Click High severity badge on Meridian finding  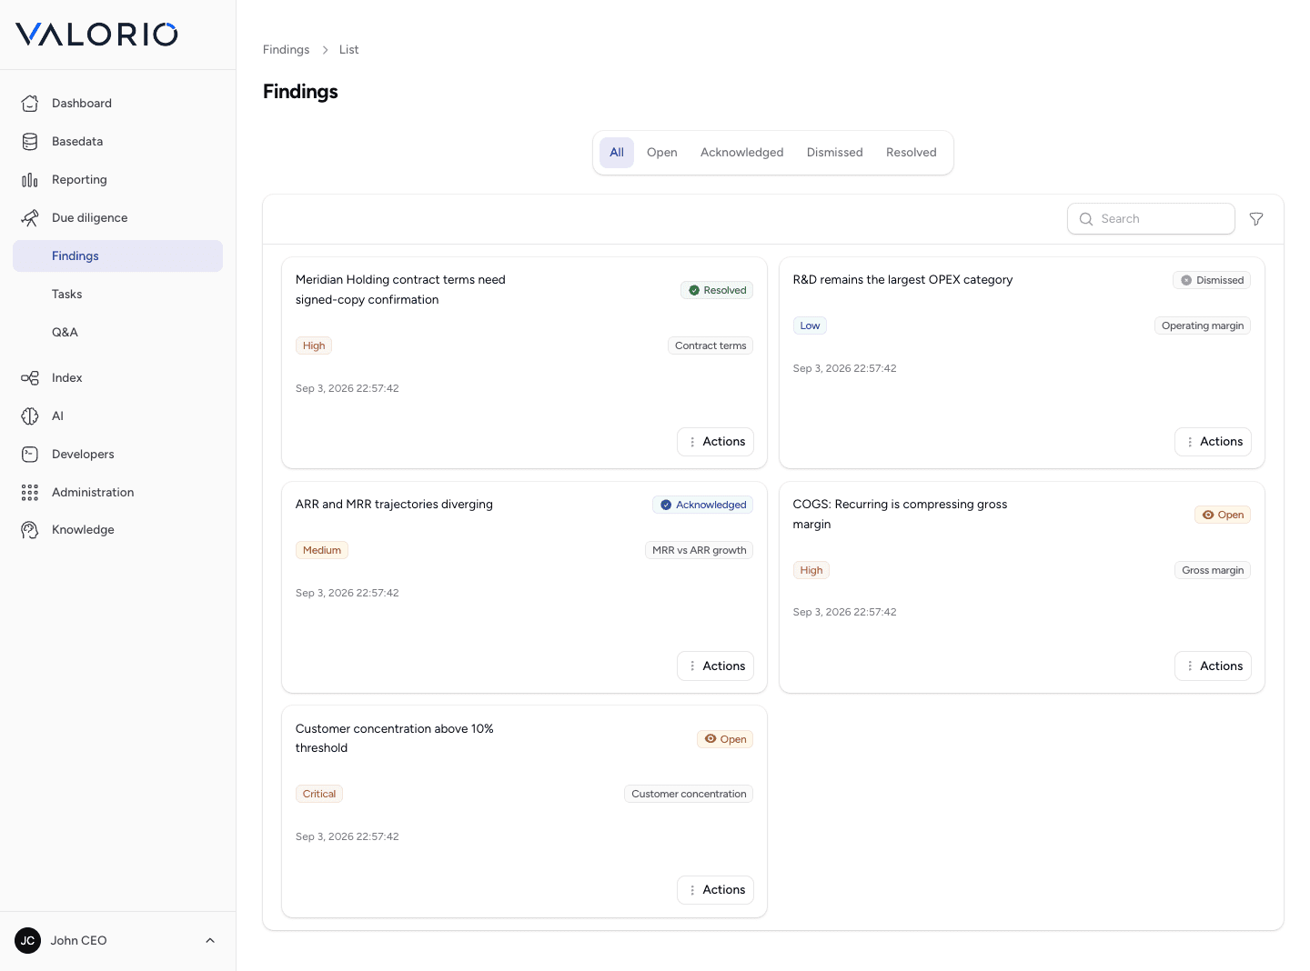point(314,345)
